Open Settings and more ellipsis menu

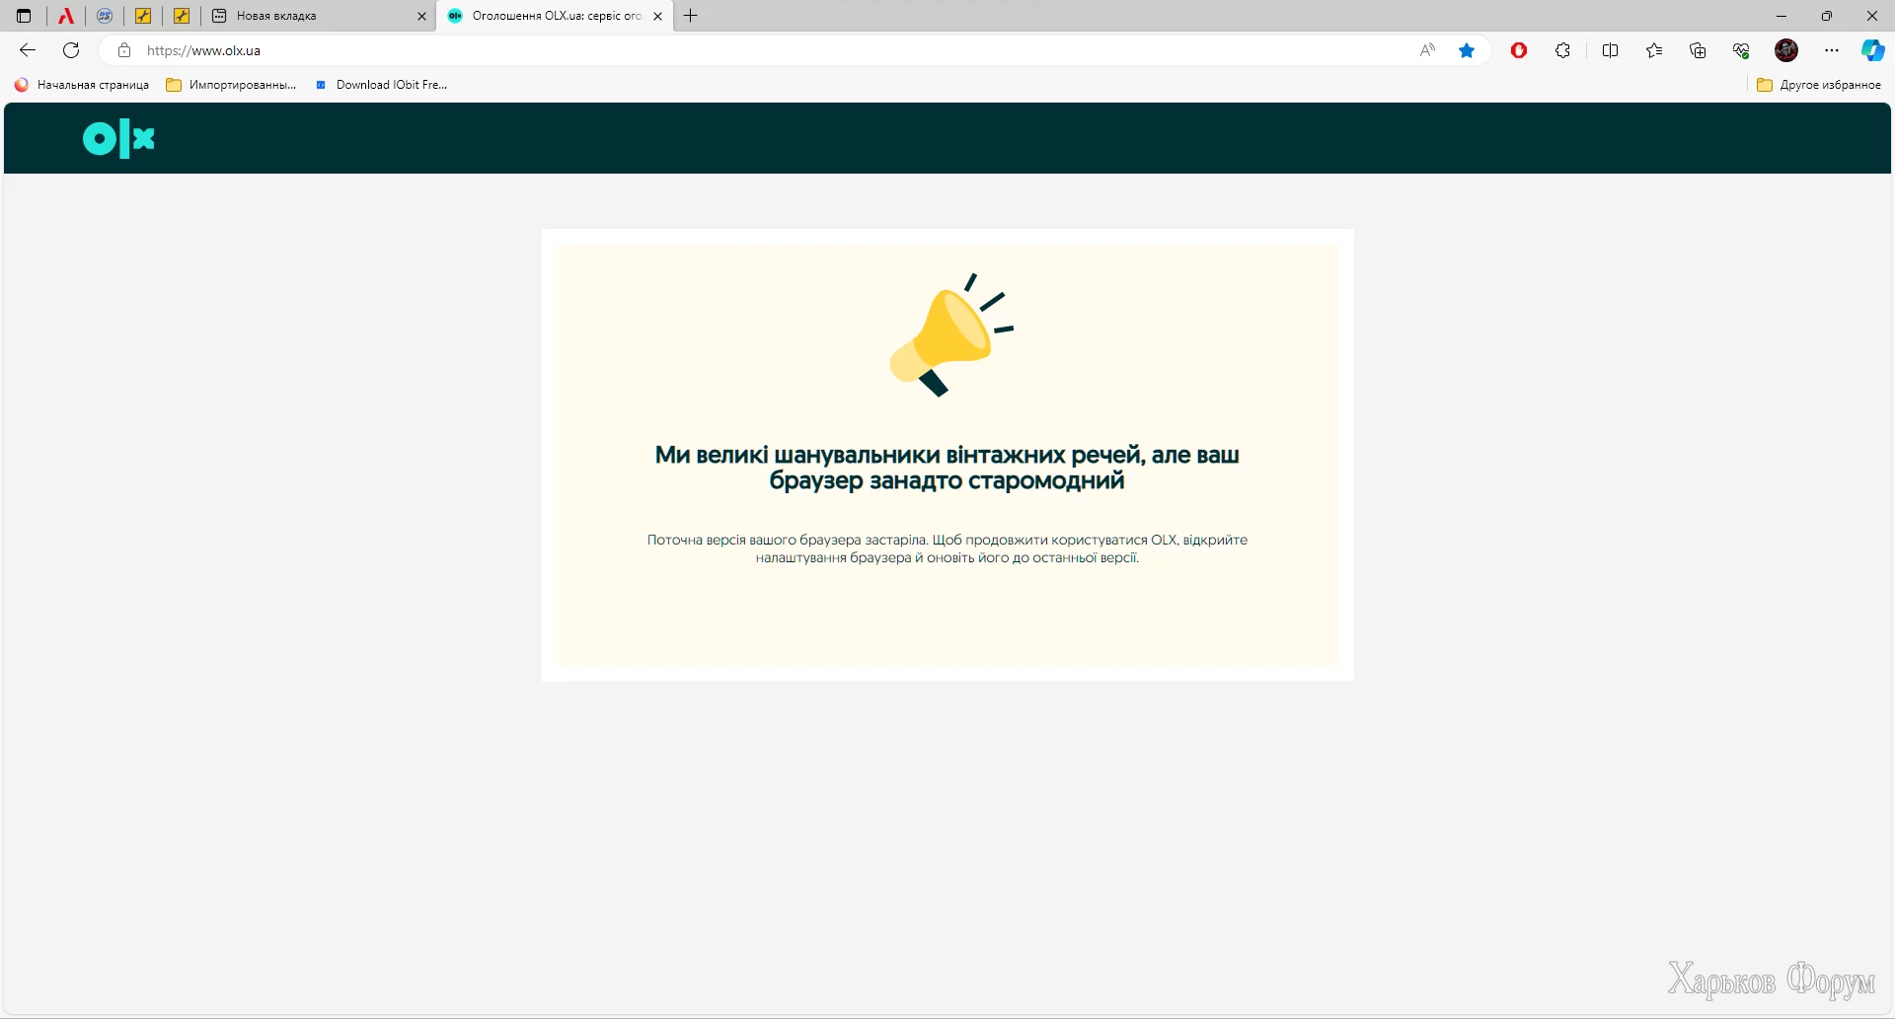tap(1832, 50)
